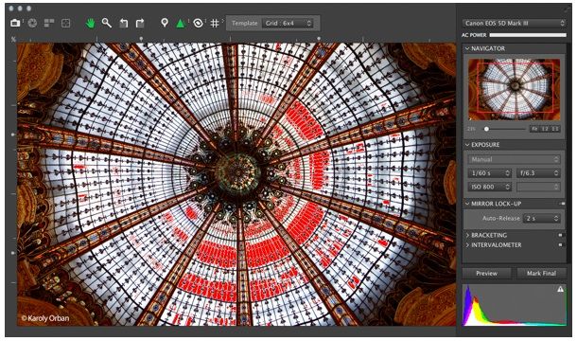
Task: Click the location pin marker icon
Action: coord(165,23)
